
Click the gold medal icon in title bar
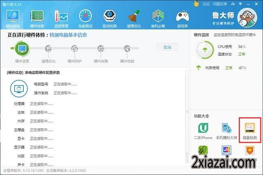pos(196,4)
